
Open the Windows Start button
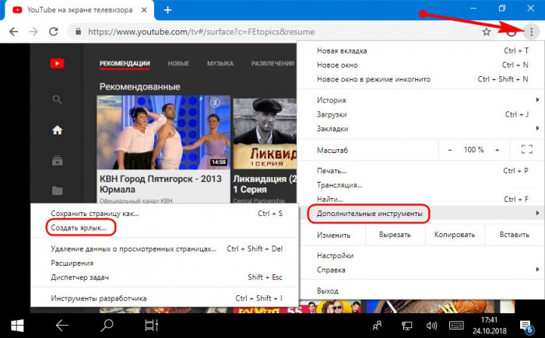coord(17,326)
